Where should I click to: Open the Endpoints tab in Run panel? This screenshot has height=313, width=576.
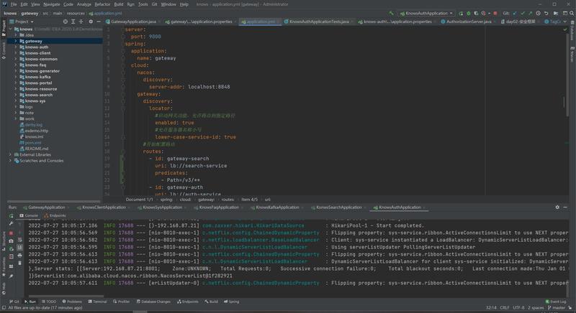point(55,215)
